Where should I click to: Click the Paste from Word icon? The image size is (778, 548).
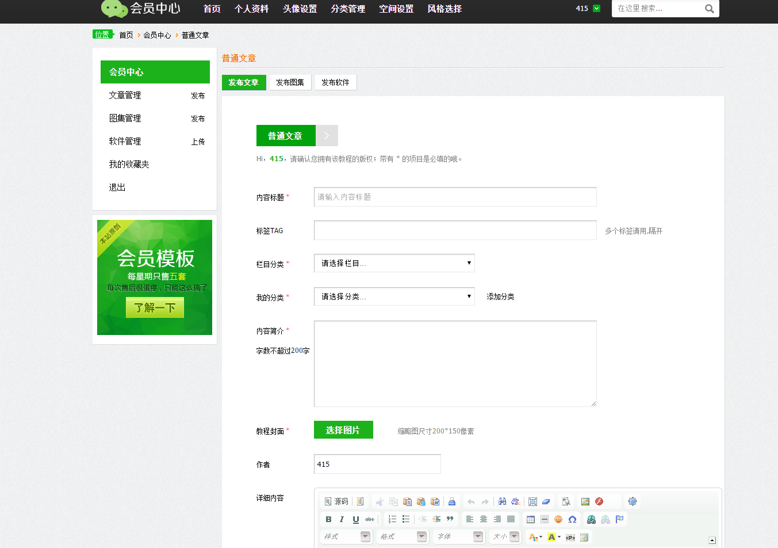coord(435,501)
